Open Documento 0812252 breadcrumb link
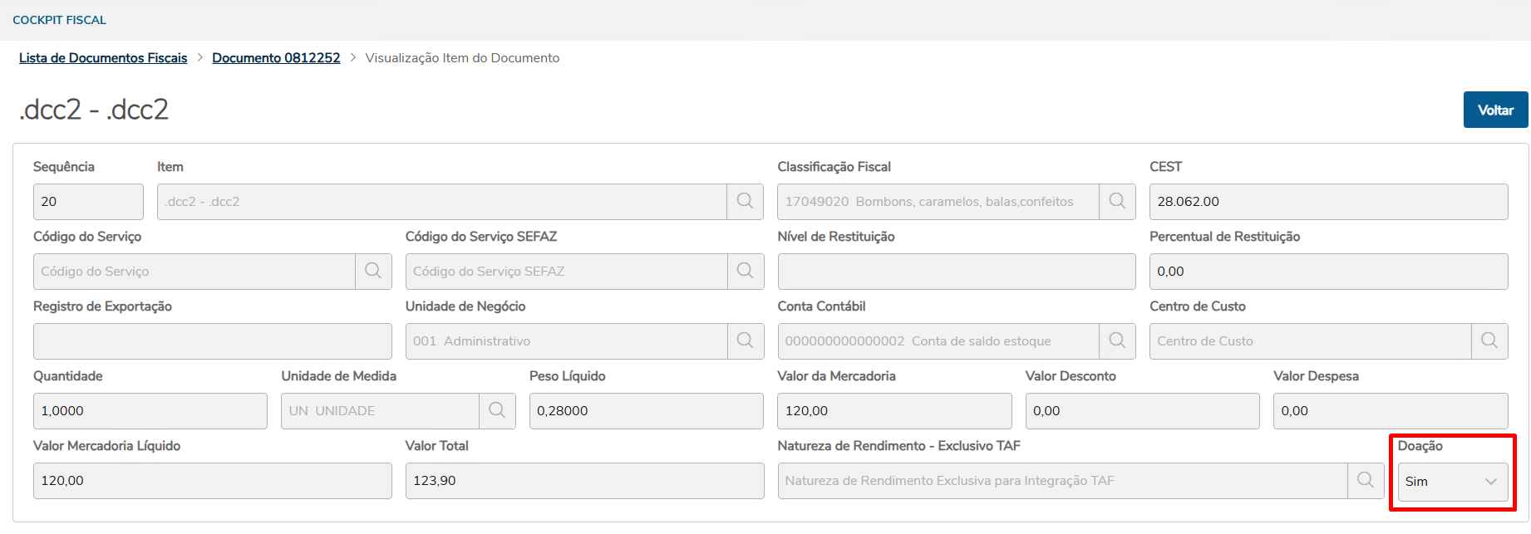This screenshot has height=534, width=1531. click(276, 58)
